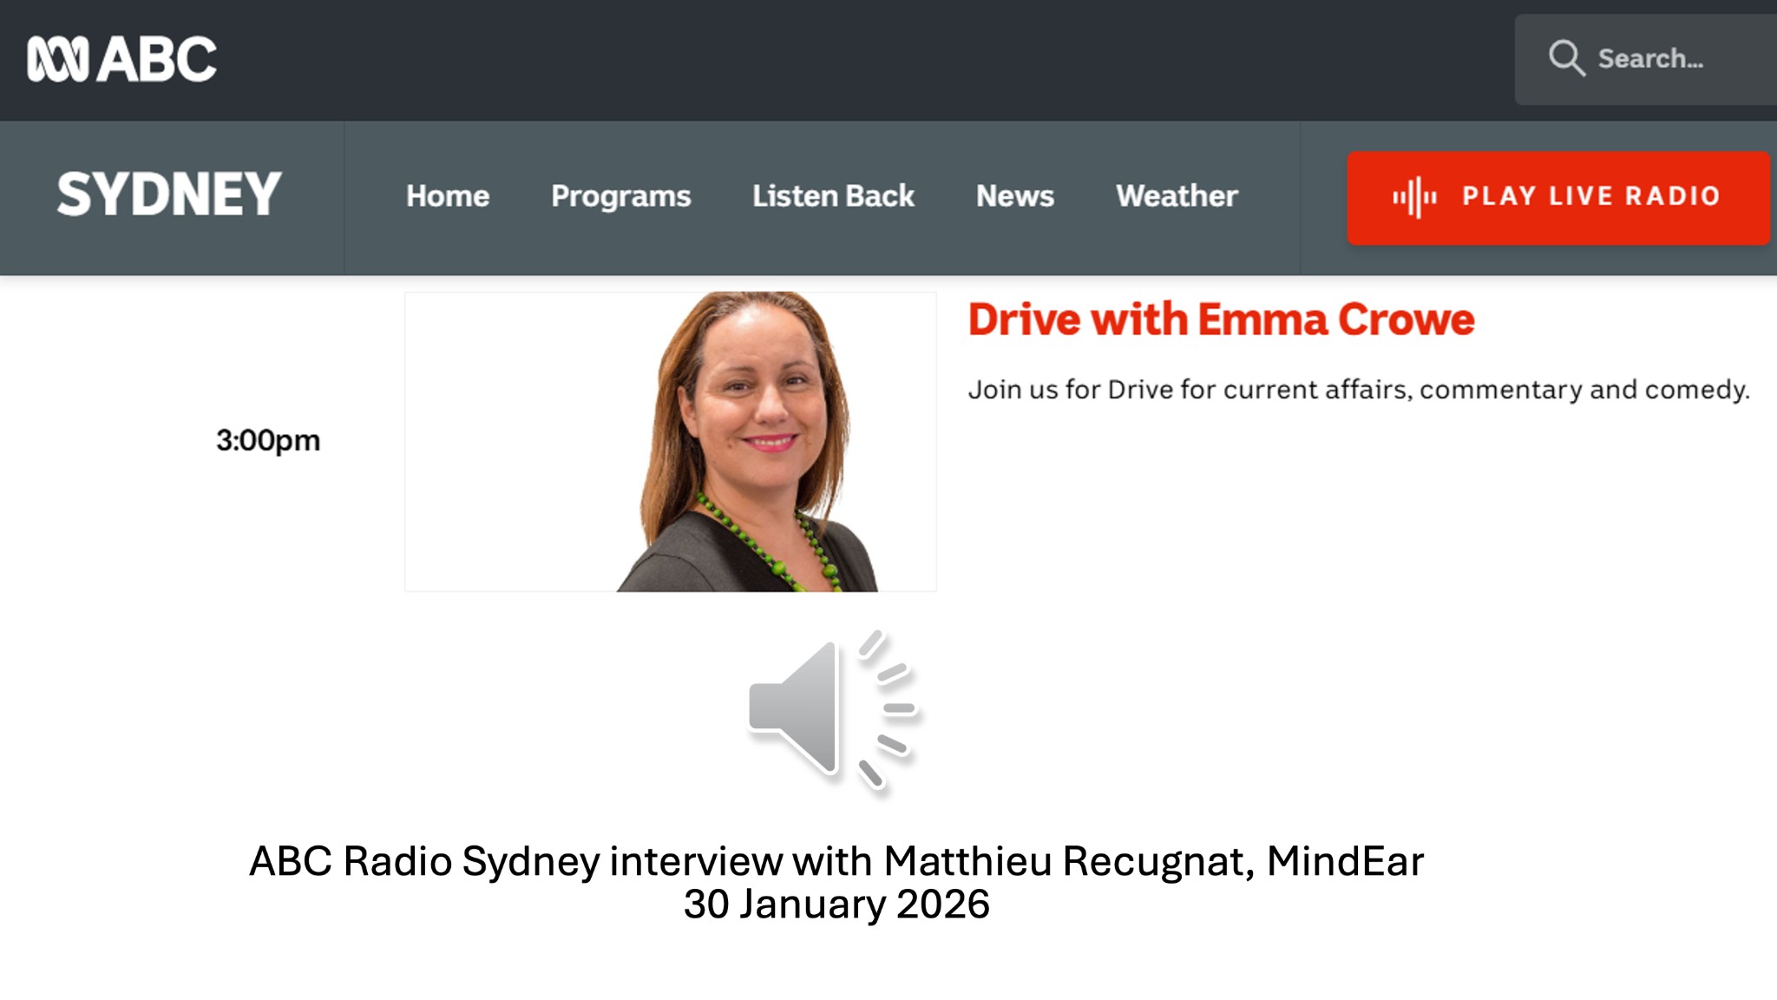Navigate to the Listen Back page
This screenshot has width=1777, height=1000.
(833, 196)
